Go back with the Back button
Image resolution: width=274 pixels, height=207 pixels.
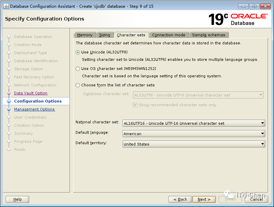pyautogui.click(x=180, y=199)
